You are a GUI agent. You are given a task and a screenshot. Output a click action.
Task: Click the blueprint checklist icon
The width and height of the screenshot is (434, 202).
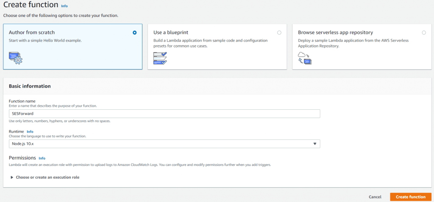click(160, 58)
